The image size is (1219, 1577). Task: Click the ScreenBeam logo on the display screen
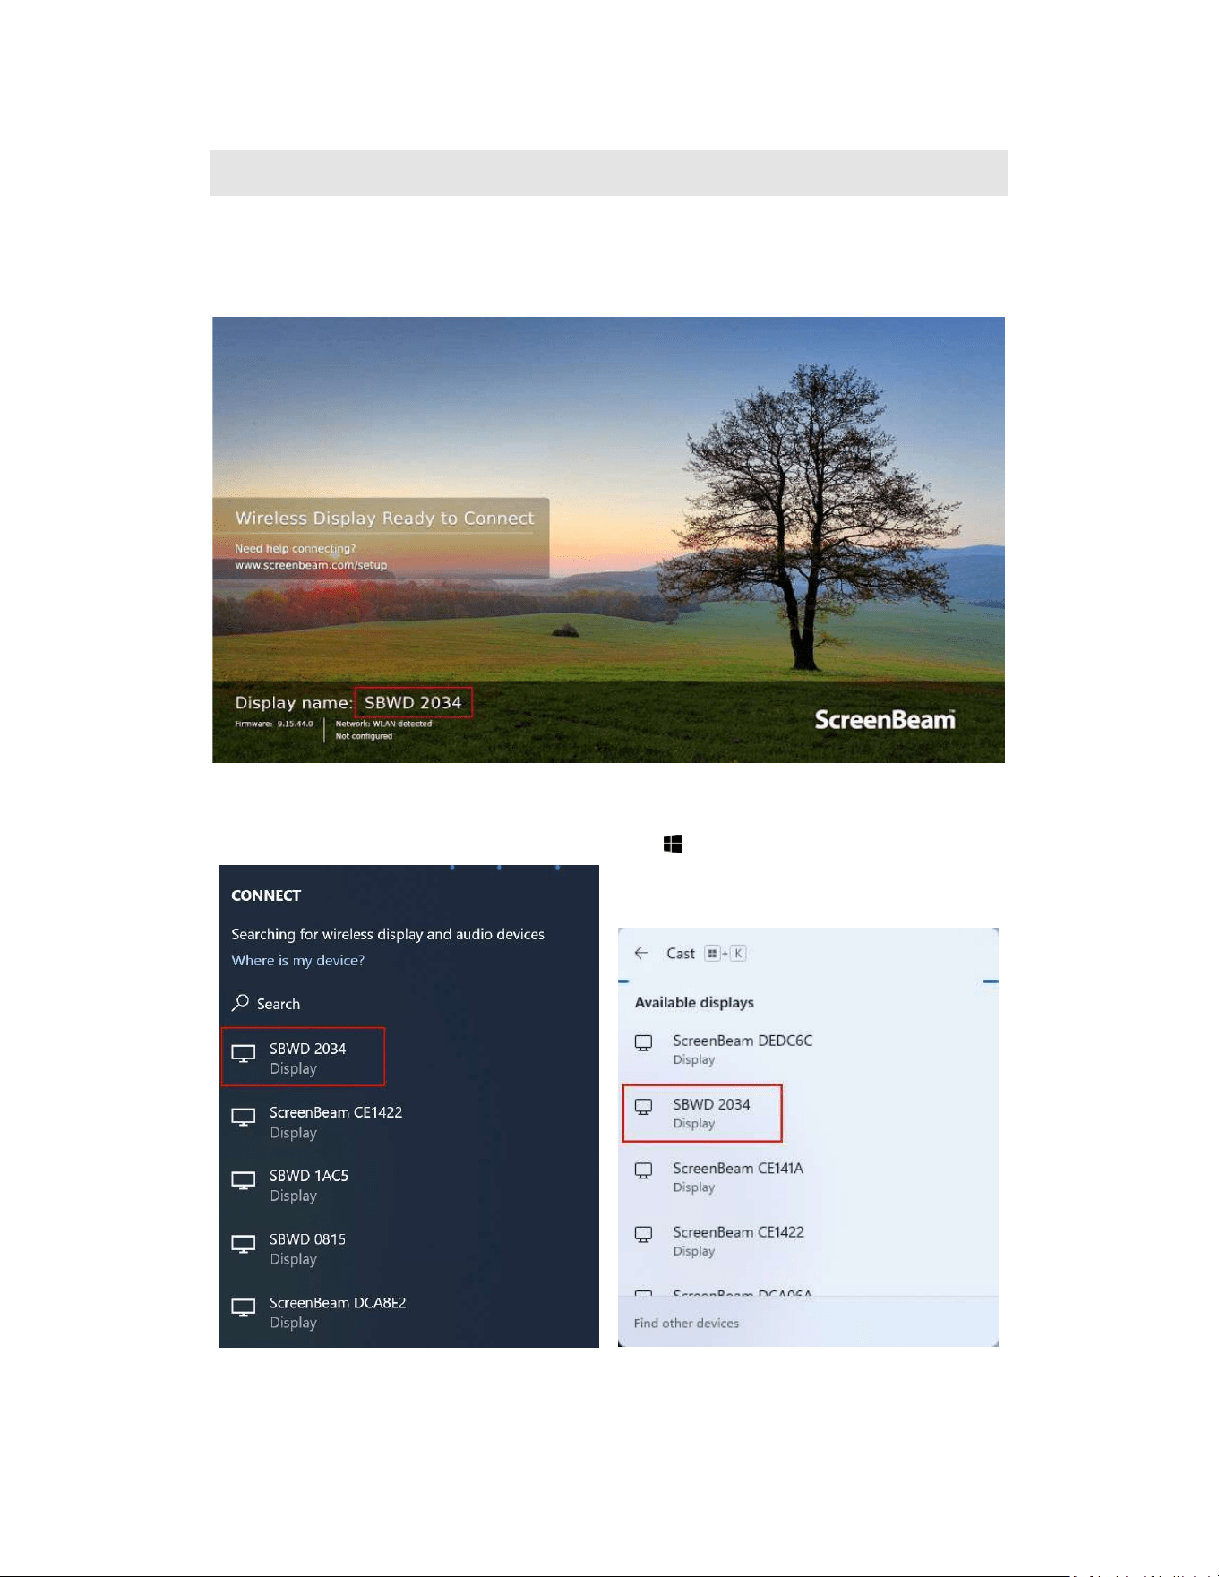(885, 720)
